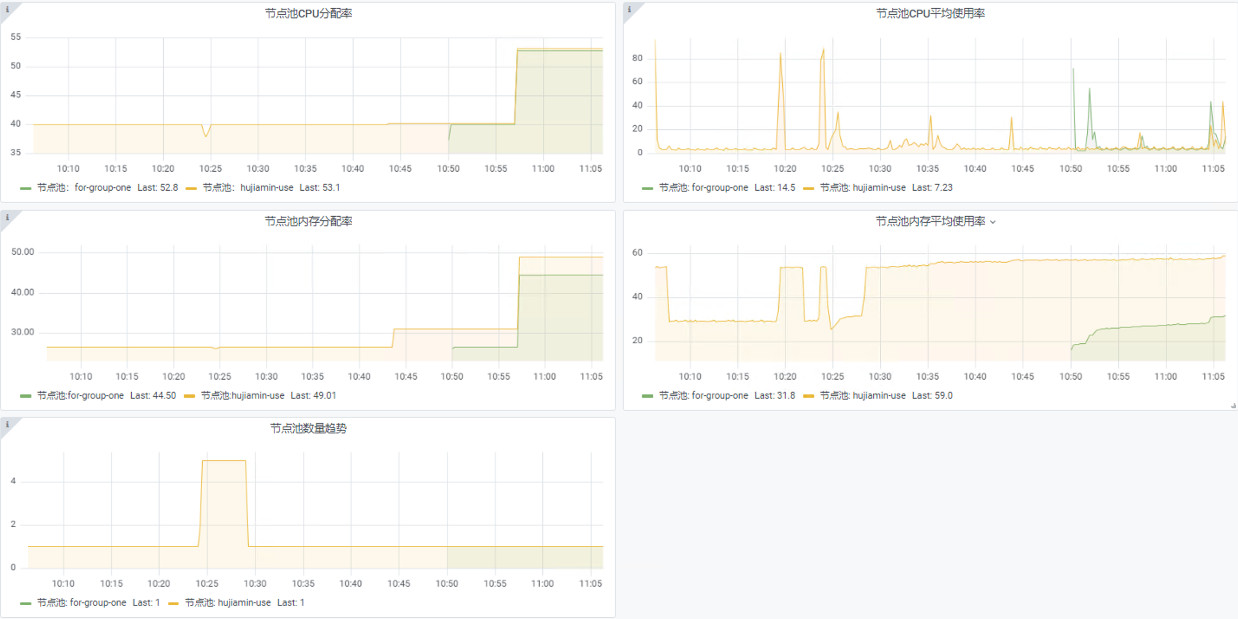Click yellow color swatch in 数量趋势 legend
Screen dimensions: 1238x619
pyautogui.click(x=174, y=603)
